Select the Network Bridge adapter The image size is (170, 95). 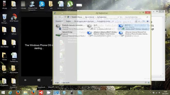tap(70, 34)
